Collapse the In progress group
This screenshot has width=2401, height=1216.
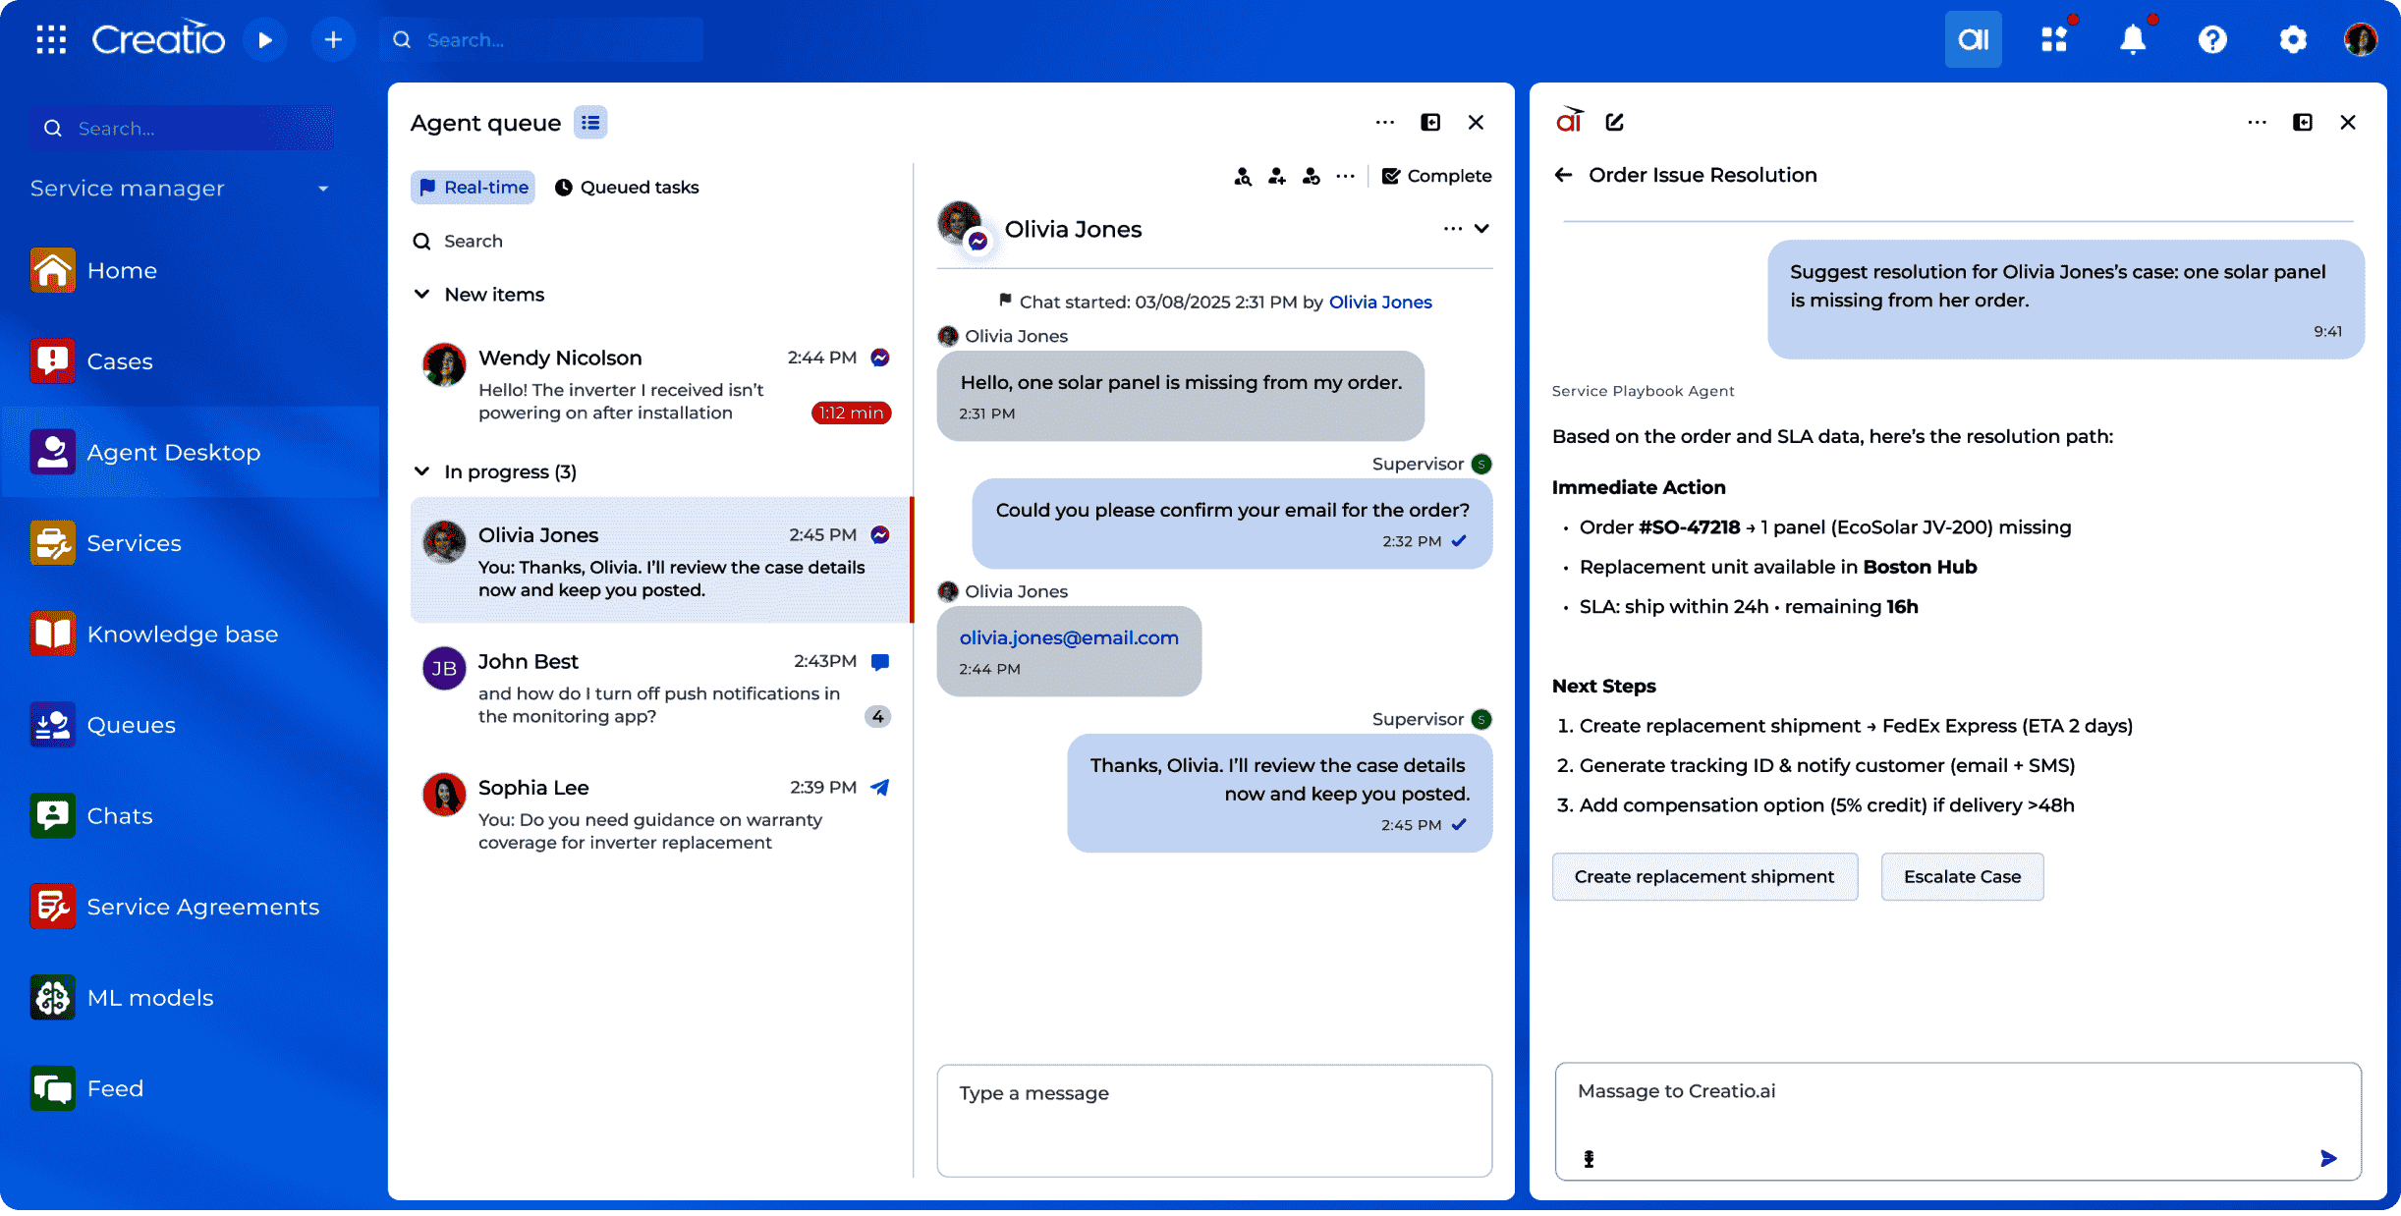coord(422,471)
